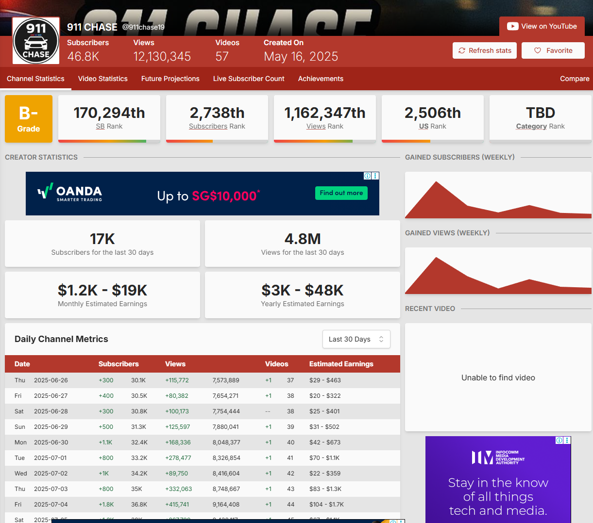The height and width of the screenshot is (523, 593).
Task: Open the Video Statistics tab
Action: point(103,79)
